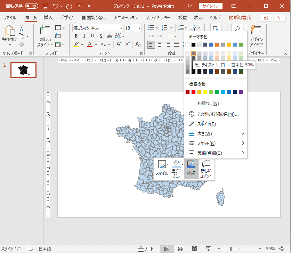This screenshot has height=253, width=291.
Task: Apply Underline formatting
Action: coord(92,36)
